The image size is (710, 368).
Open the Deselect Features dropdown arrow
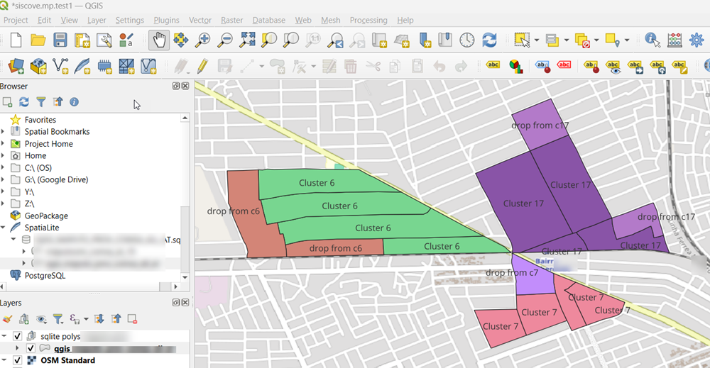coord(596,40)
